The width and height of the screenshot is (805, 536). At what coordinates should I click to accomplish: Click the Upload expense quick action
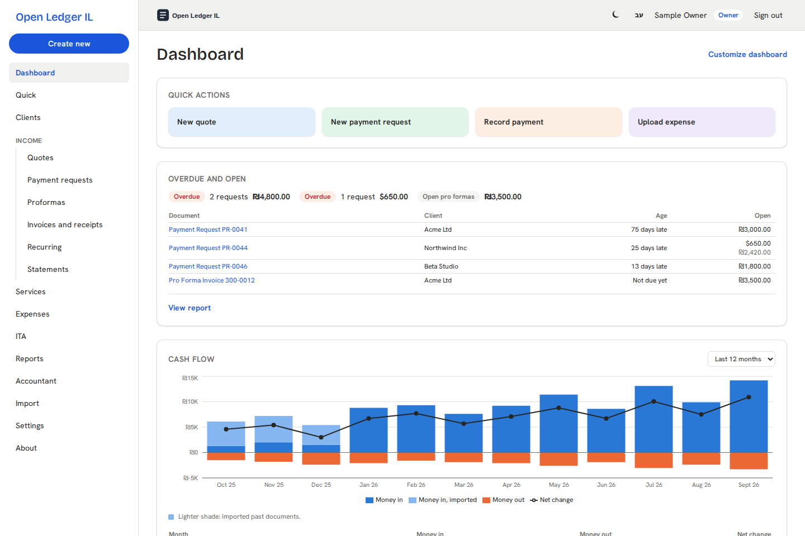pos(702,122)
